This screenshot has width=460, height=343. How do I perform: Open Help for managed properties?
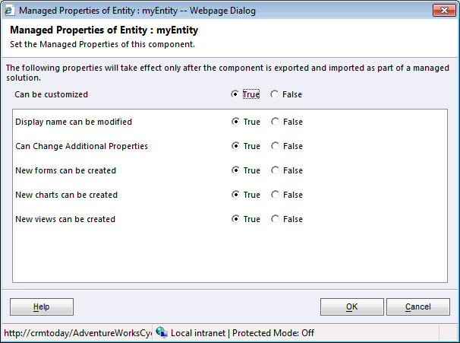[x=42, y=306]
